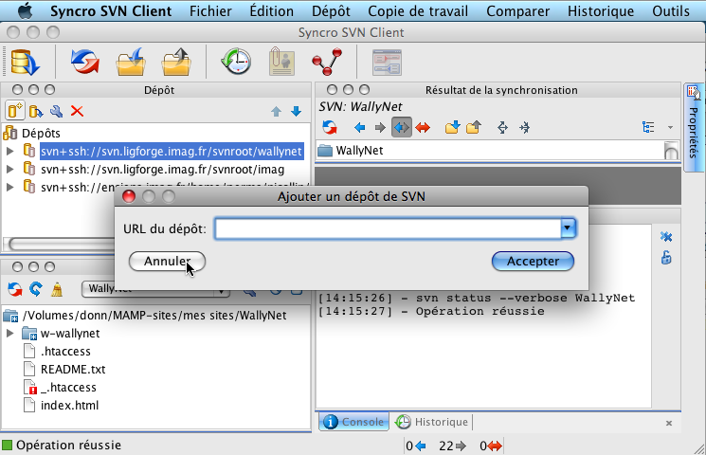The height and width of the screenshot is (455, 706).
Task: Toggle the red double-arrow conflicts mode
Action: tap(423, 128)
